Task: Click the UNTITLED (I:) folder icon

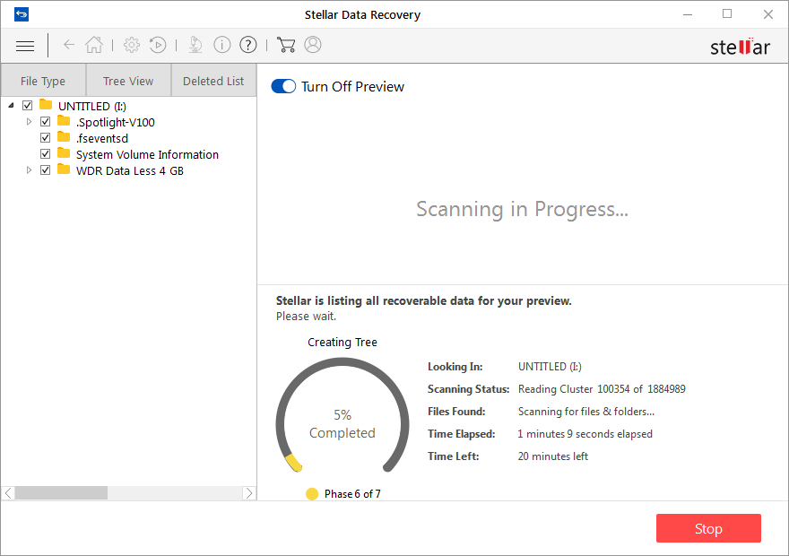Action: click(46, 105)
